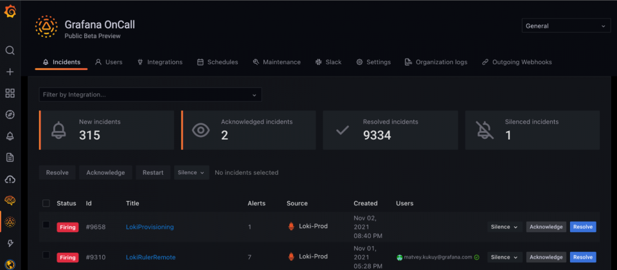This screenshot has width=617, height=270.
Task: Select checkbox for incident #9310
Action: (x=46, y=255)
